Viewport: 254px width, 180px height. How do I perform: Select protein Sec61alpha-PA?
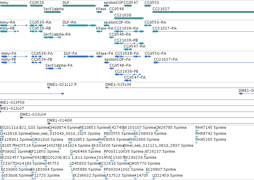coord(53,68)
